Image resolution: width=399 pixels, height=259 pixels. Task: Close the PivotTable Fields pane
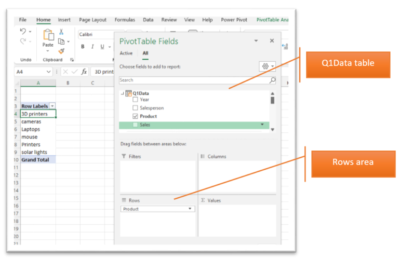271,41
